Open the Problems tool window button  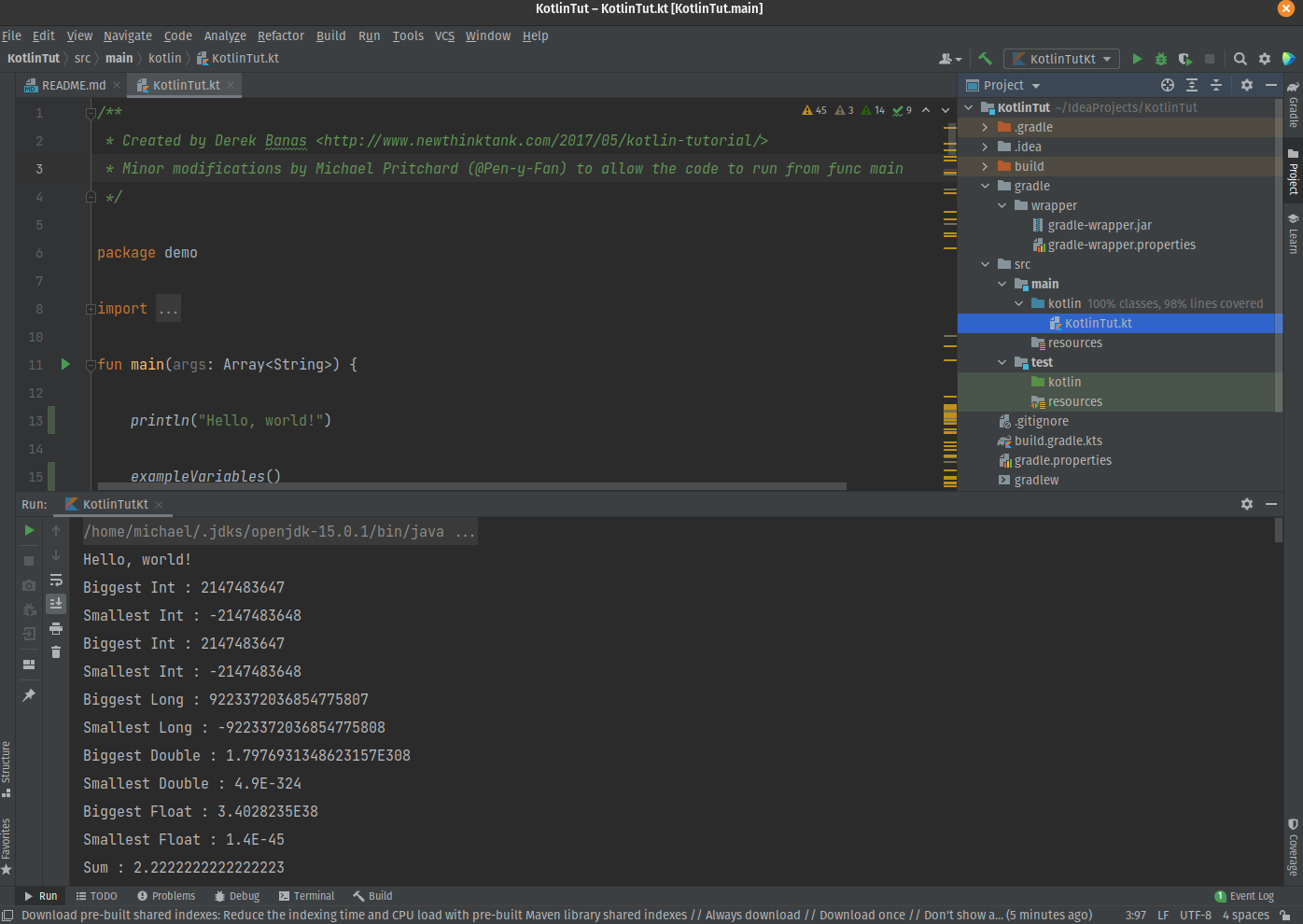(x=166, y=896)
